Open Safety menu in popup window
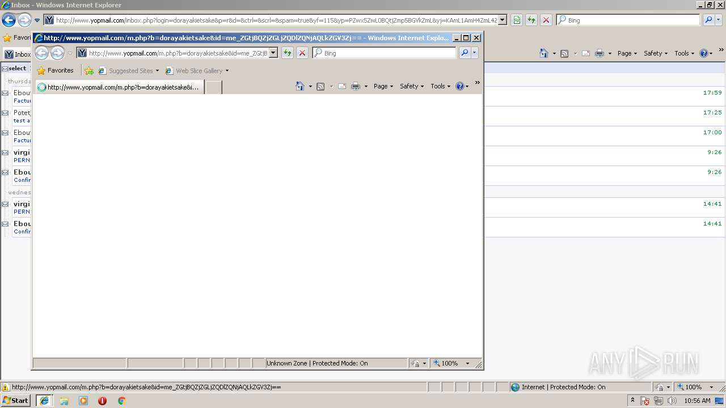The image size is (726, 408). 412,86
